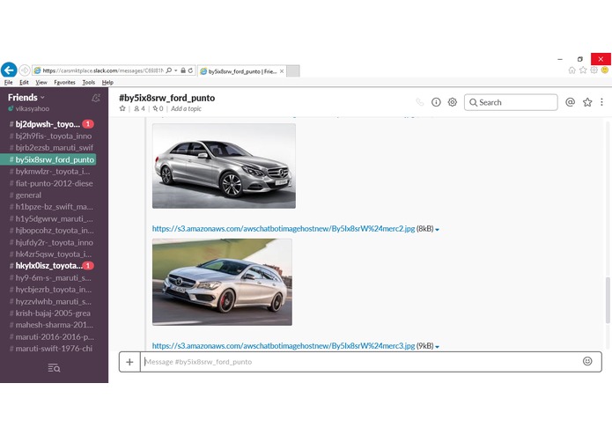This screenshot has height=435, width=612.
Task: Open a new blank browser tab
Action: pos(293,71)
